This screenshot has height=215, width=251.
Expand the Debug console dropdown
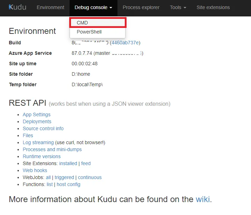pyautogui.click(x=93, y=8)
